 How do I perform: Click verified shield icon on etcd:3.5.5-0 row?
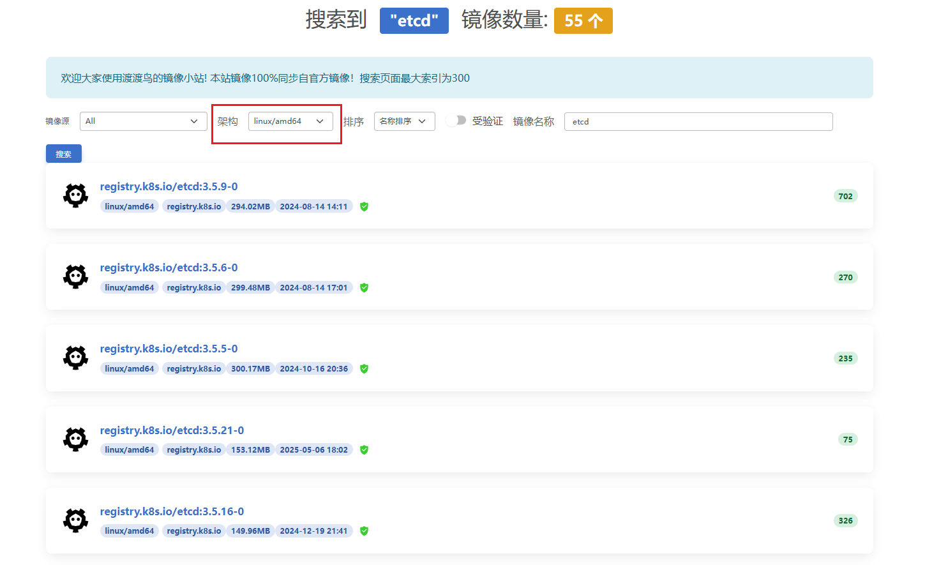364,369
